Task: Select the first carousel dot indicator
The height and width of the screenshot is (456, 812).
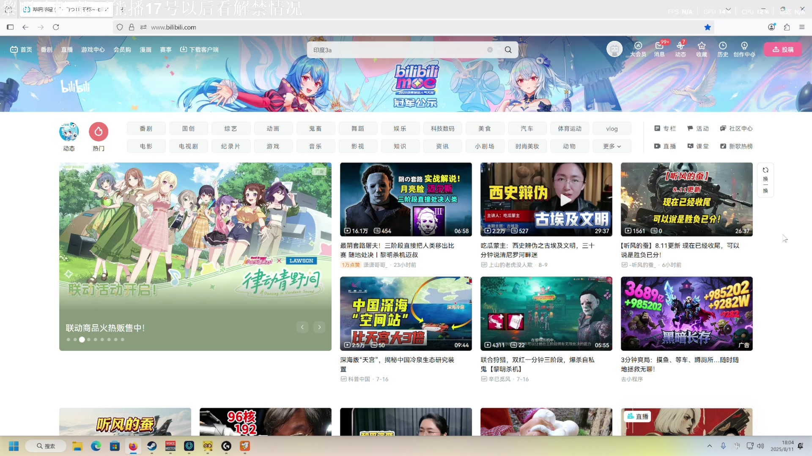Action: click(x=69, y=339)
